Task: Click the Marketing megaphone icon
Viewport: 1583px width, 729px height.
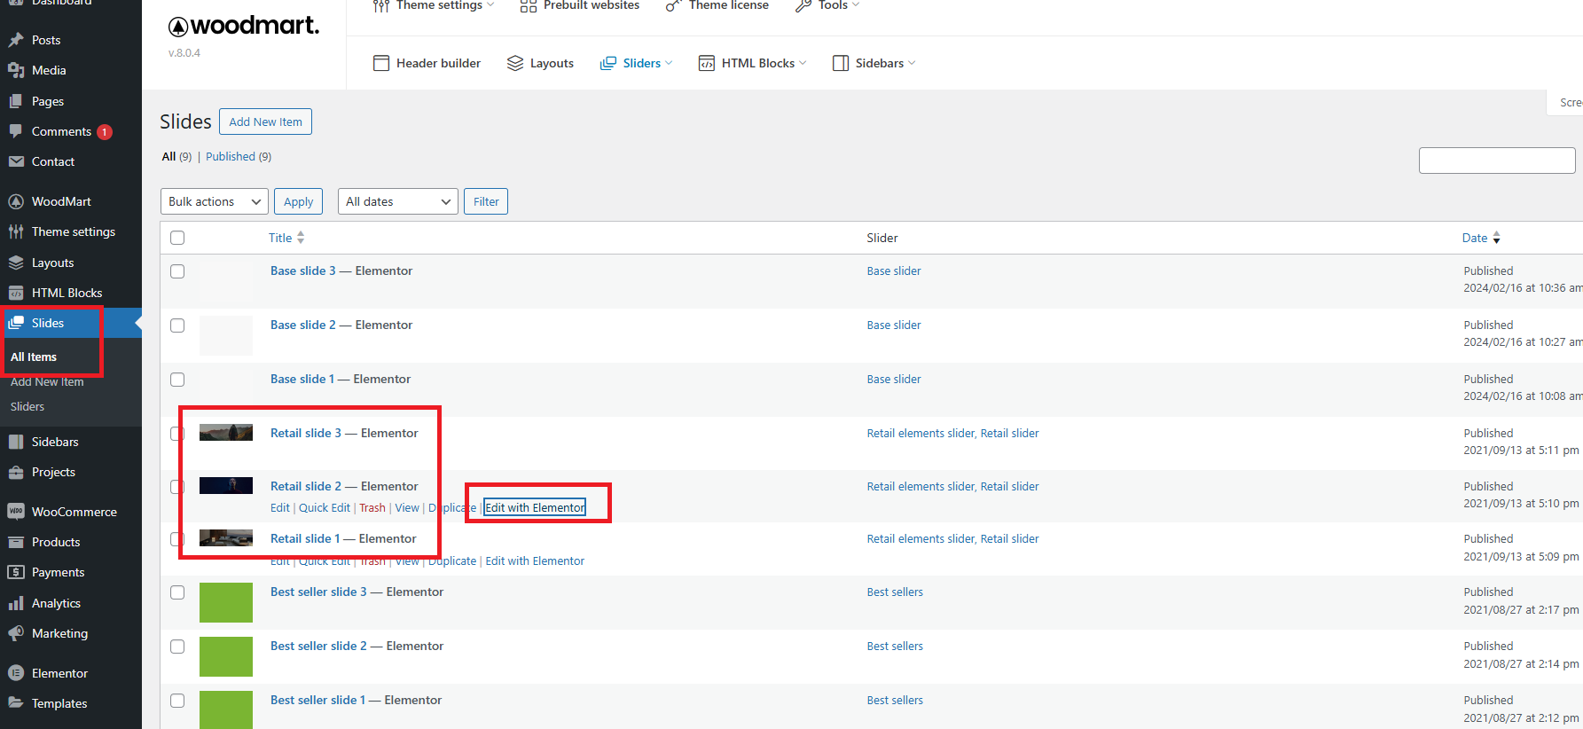Action: coord(16,633)
